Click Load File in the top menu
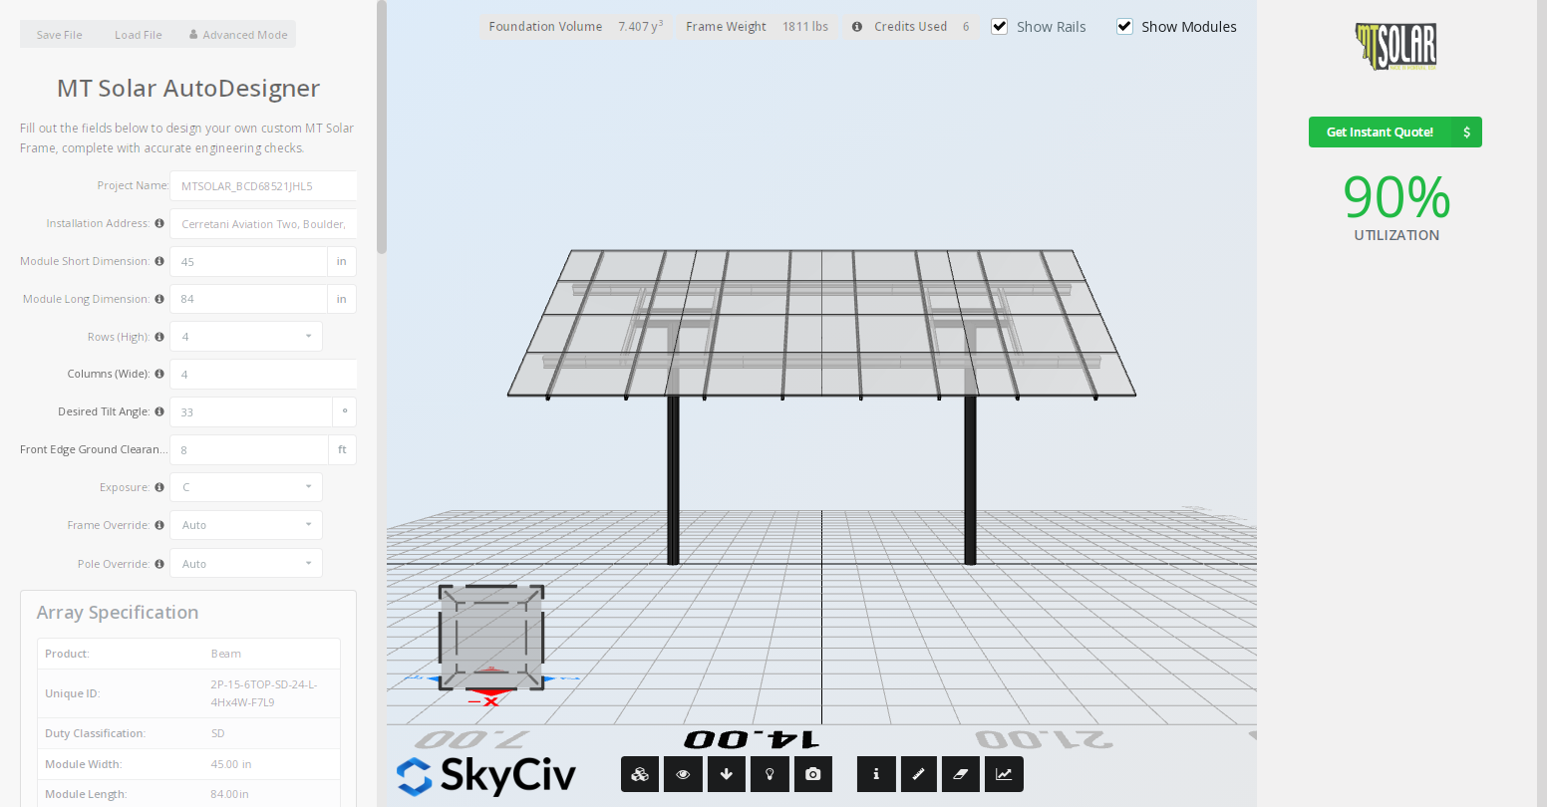This screenshot has width=1547, height=807. pyautogui.click(x=138, y=35)
